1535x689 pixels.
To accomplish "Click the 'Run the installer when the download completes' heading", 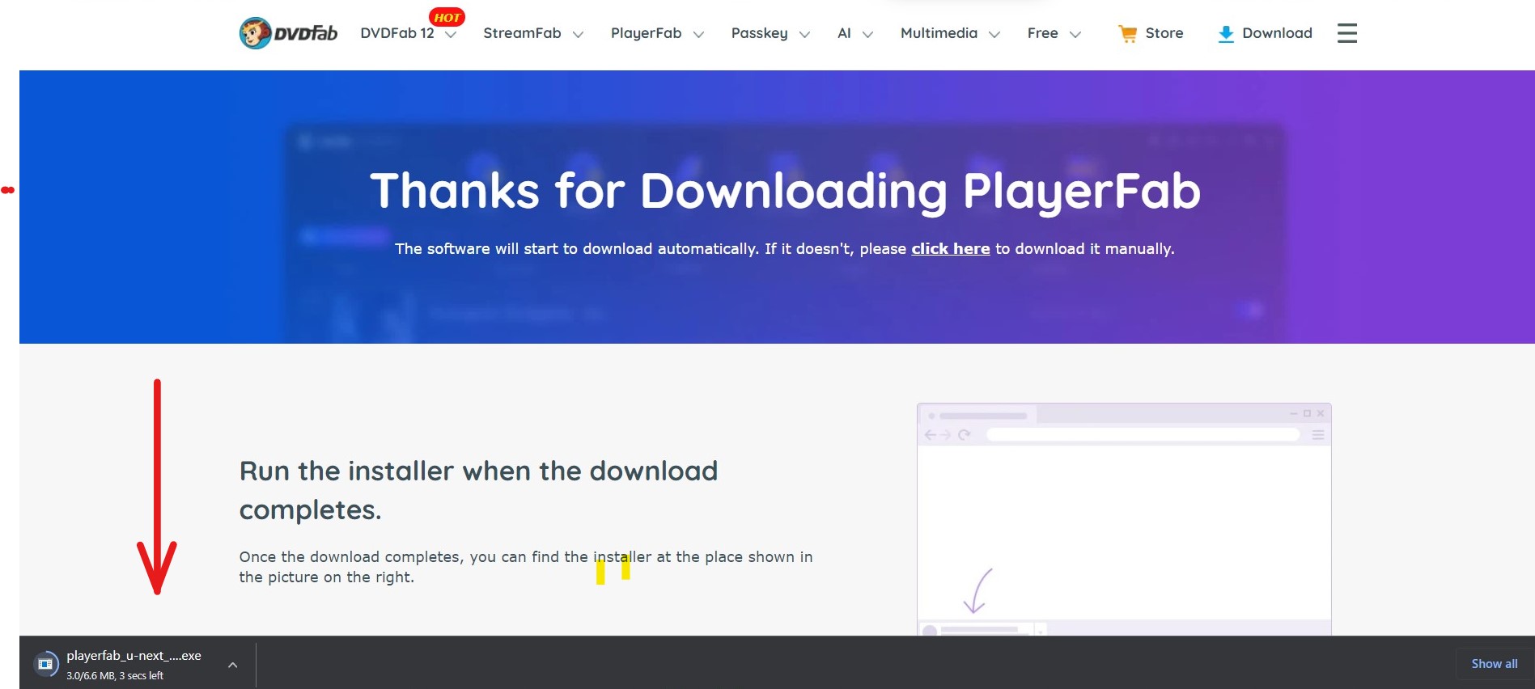I will pos(478,490).
